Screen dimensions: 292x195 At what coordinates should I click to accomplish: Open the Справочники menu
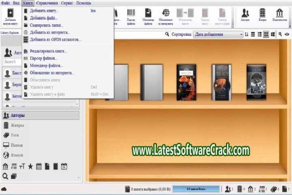click(47, 3)
